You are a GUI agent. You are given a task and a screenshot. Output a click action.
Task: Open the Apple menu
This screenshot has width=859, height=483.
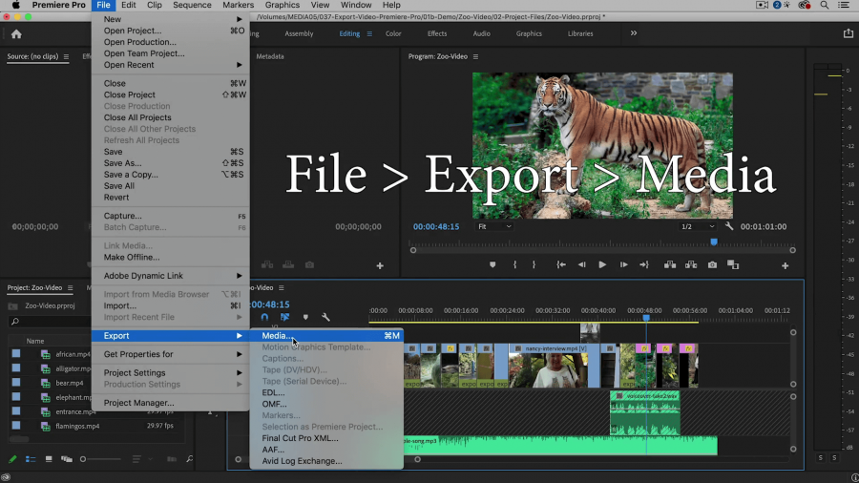point(16,5)
